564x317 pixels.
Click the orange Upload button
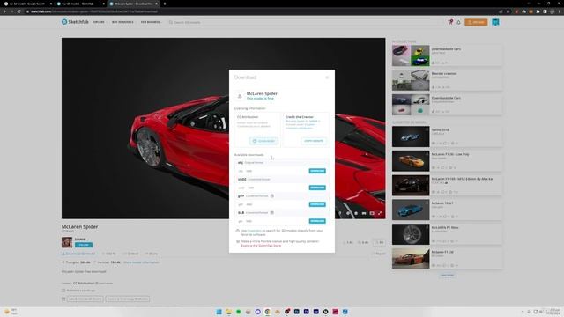476,22
